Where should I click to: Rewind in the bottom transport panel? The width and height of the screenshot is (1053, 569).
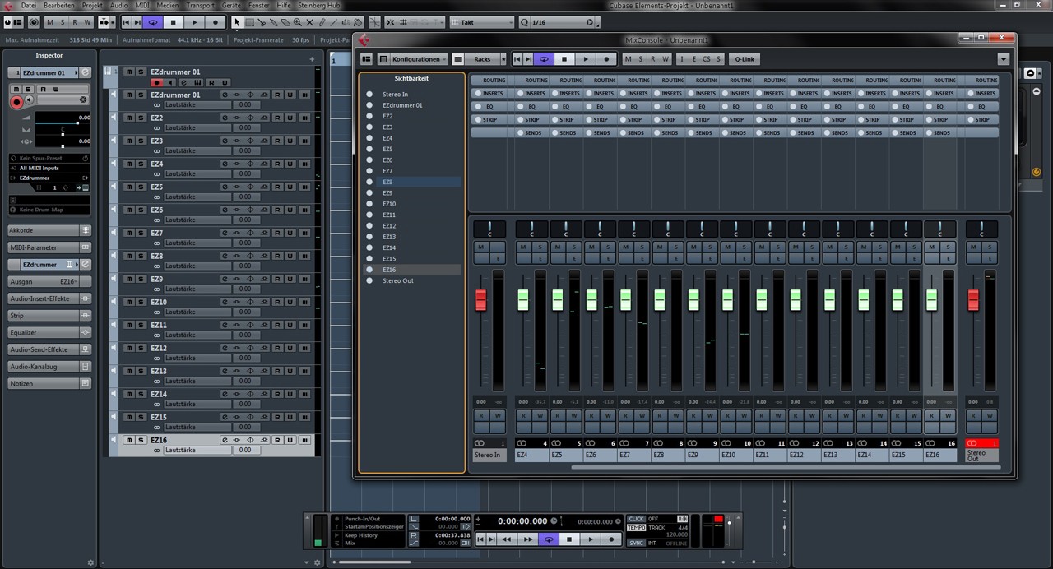click(x=508, y=539)
